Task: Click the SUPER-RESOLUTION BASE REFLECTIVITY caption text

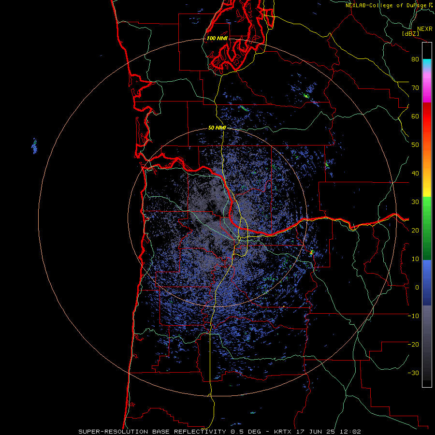Action: pos(152,432)
